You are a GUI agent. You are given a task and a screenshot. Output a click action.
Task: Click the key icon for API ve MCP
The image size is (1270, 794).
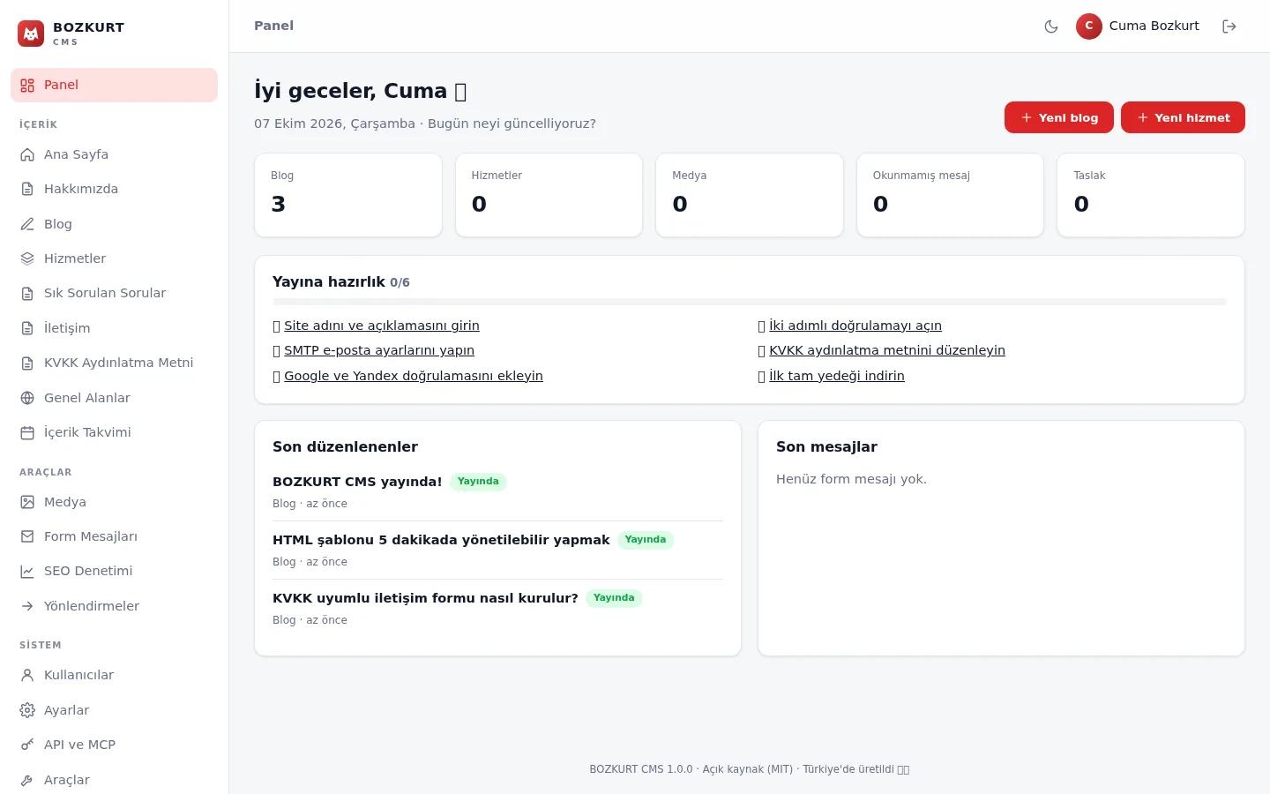coord(27,745)
